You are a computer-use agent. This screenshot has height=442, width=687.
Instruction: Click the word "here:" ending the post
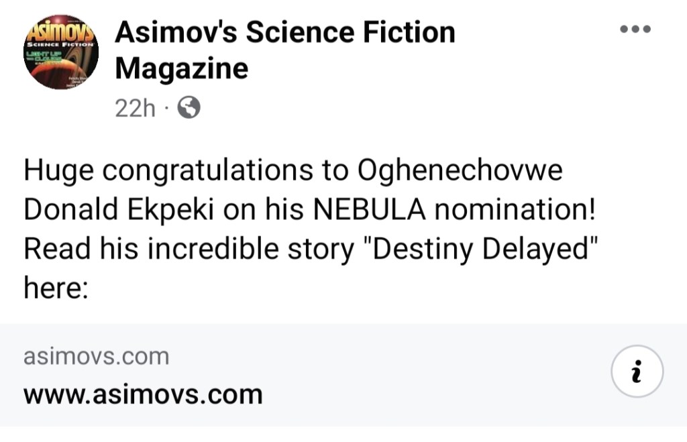(56, 288)
